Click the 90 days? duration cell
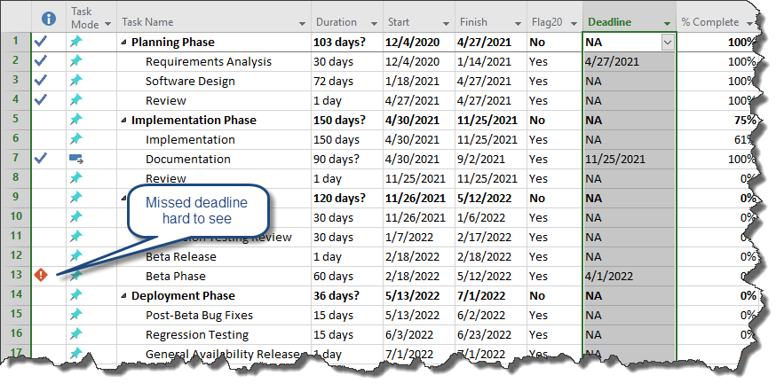 click(x=347, y=159)
